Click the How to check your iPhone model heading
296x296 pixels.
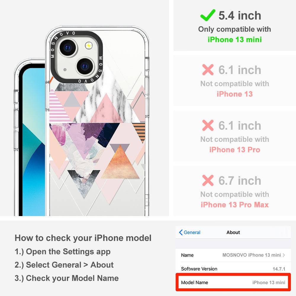[83, 238]
